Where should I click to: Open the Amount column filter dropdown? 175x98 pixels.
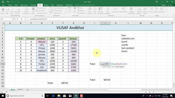pyautogui.click(x=78, y=39)
